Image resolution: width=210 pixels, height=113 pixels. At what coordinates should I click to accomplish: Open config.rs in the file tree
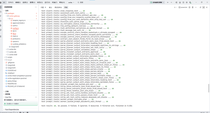click(16, 28)
